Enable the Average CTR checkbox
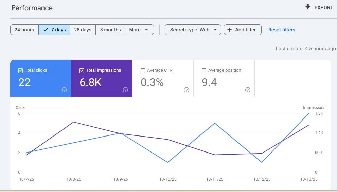Screen dimensions: 337x192 coord(143,71)
